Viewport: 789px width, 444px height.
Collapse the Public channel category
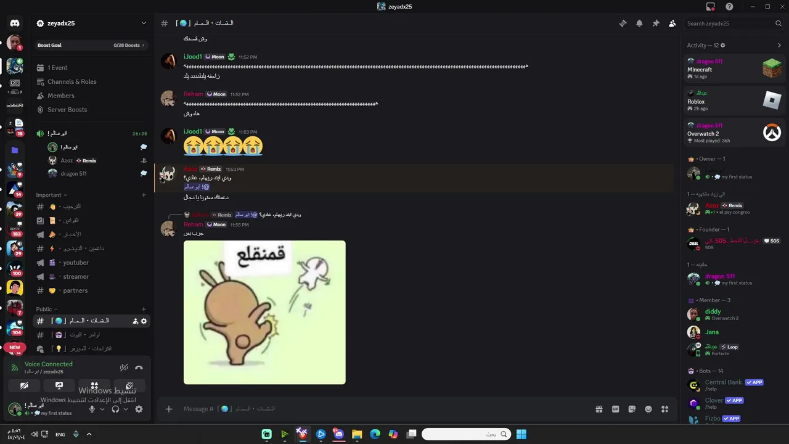pos(46,309)
